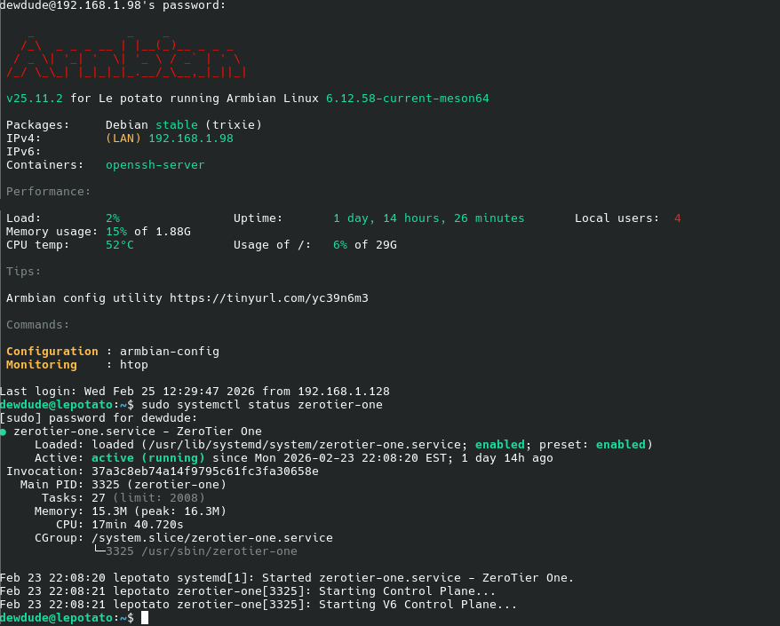The height and width of the screenshot is (626, 780).
Task: Click the Armbian ASCII art logo
Action: click(x=124, y=58)
